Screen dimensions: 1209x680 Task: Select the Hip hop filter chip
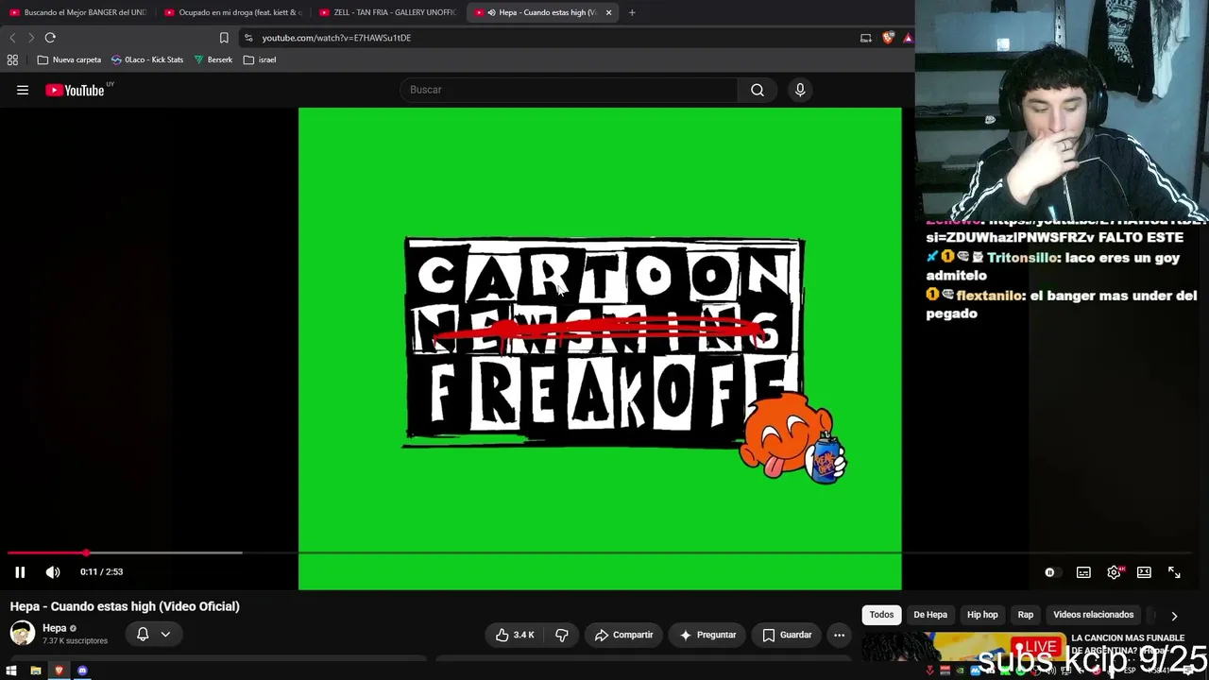982,615
